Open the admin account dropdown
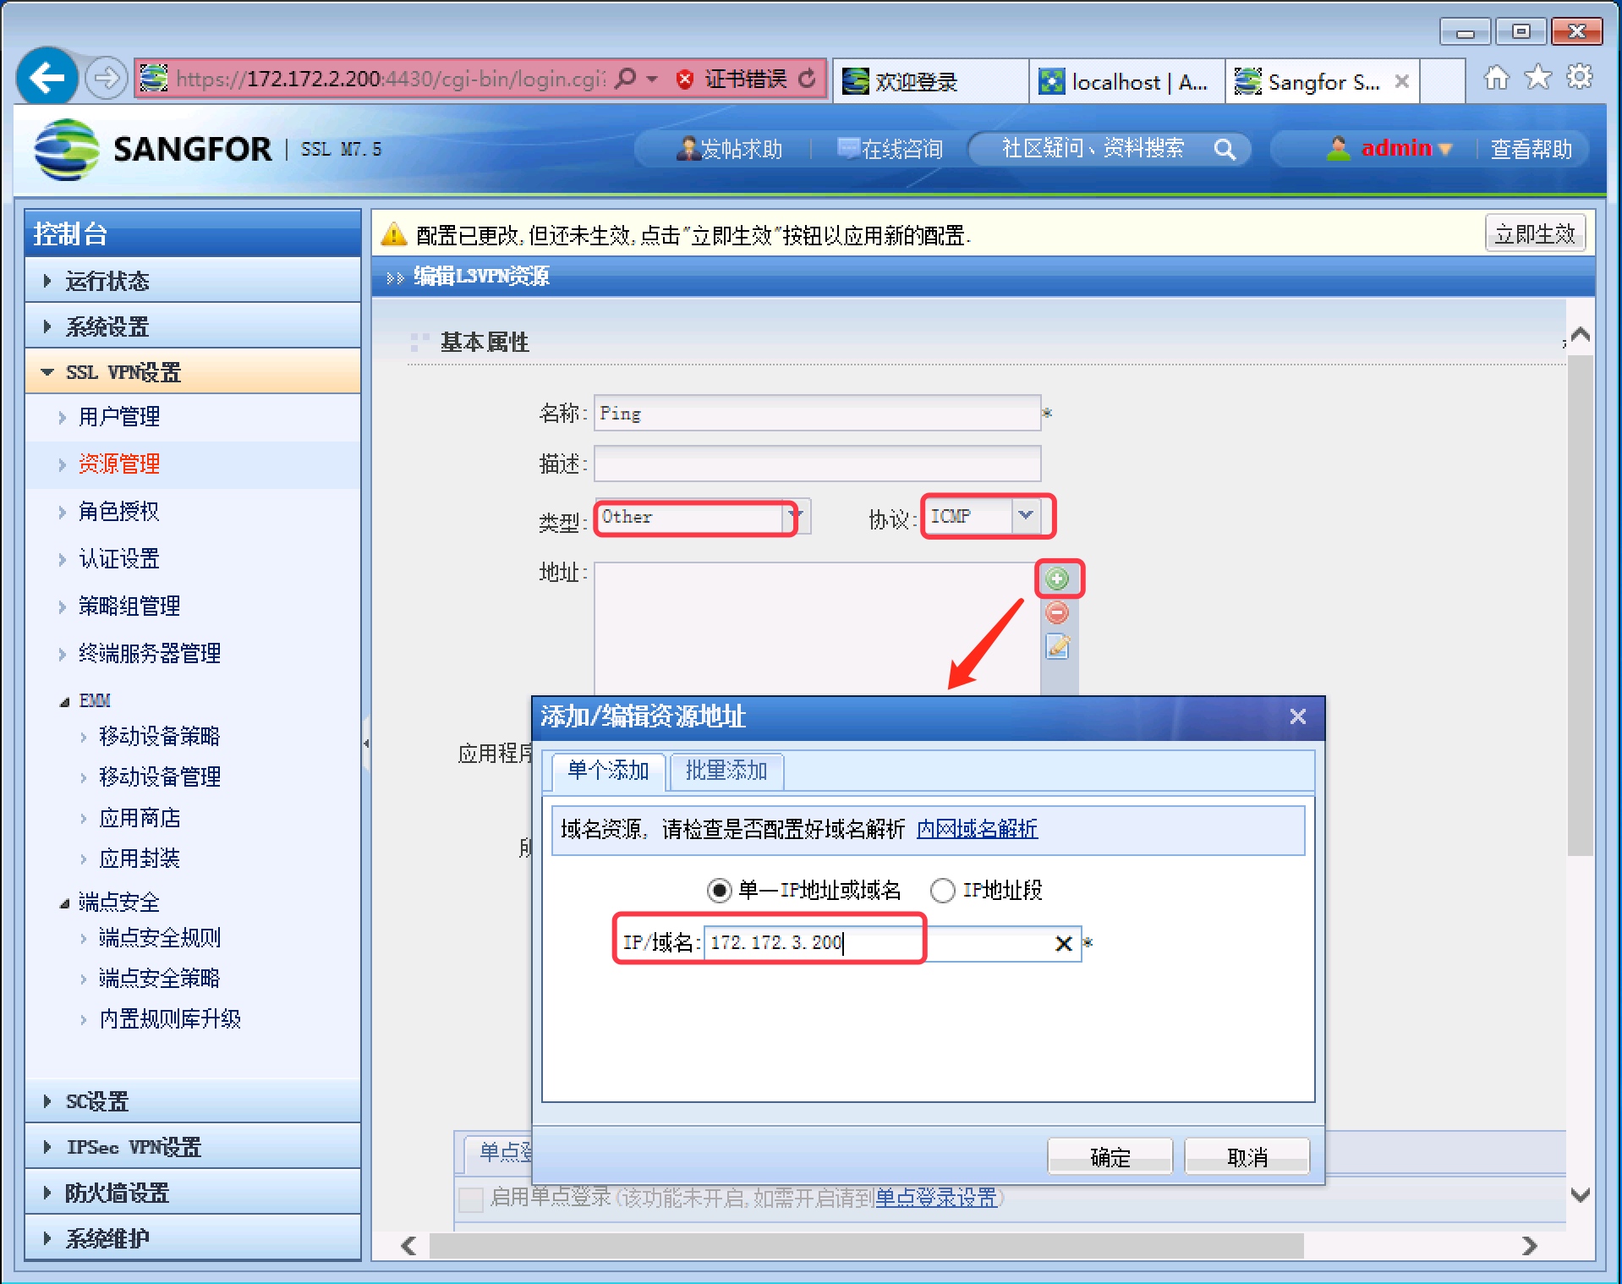Viewport: 1622px width, 1284px height. (1445, 150)
